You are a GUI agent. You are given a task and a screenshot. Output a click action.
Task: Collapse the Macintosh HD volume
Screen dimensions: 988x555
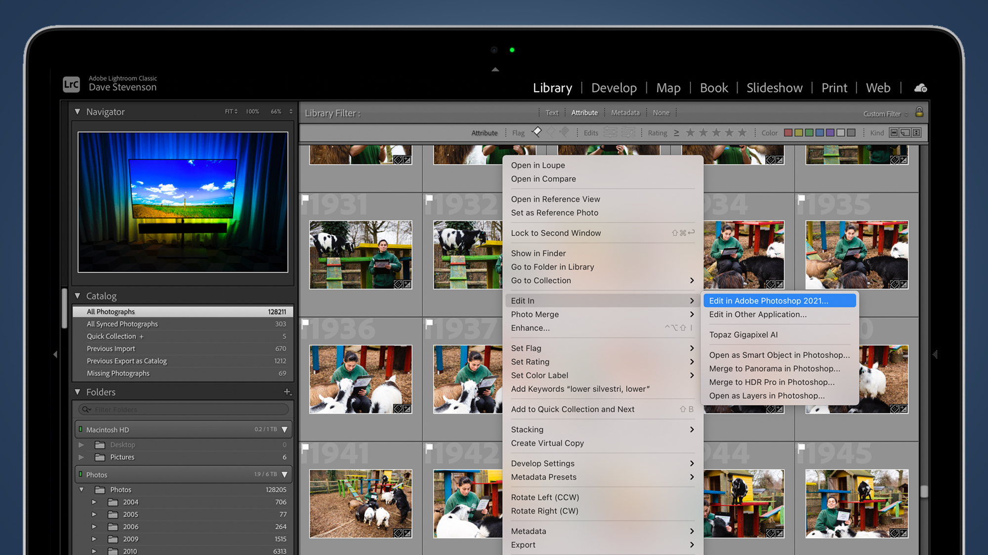click(x=285, y=430)
